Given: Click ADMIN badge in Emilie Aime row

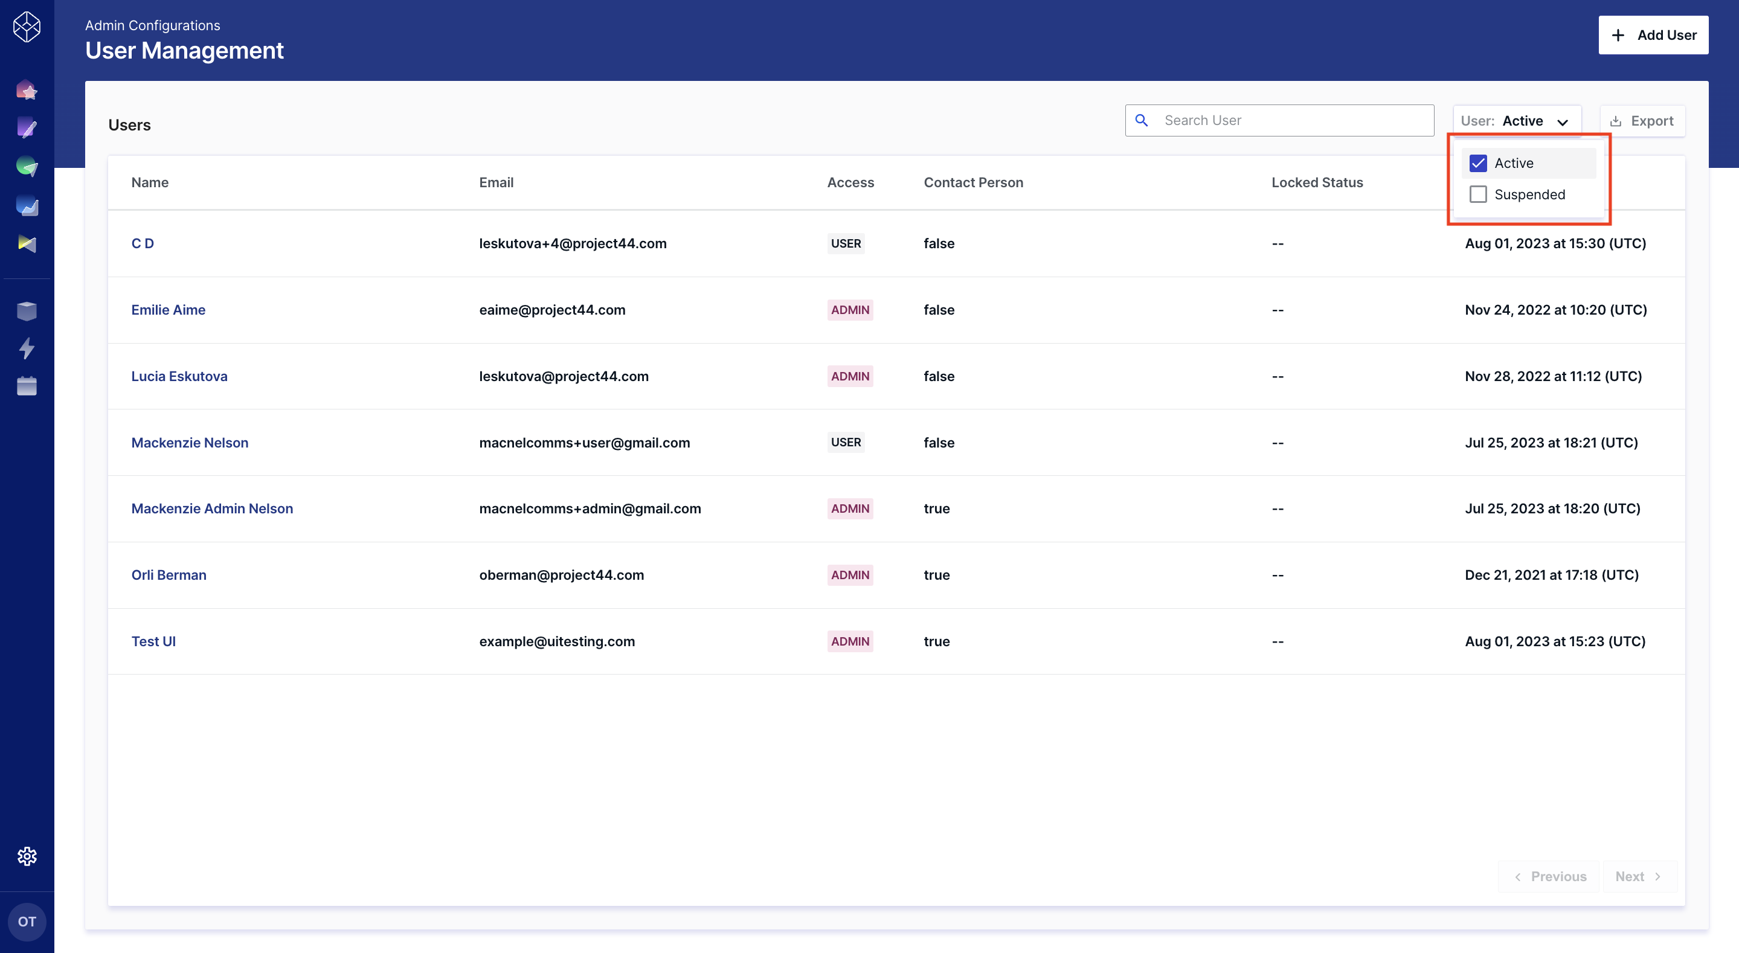Looking at the screenshot, I should pyautogui.click(x=850, y=310).
